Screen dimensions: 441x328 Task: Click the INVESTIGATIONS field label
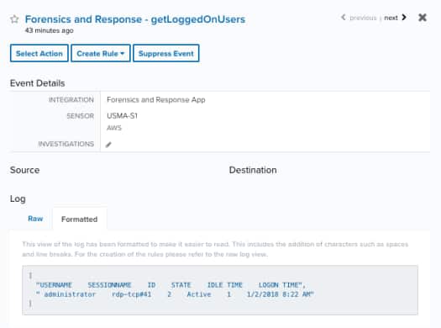(66, 144)
